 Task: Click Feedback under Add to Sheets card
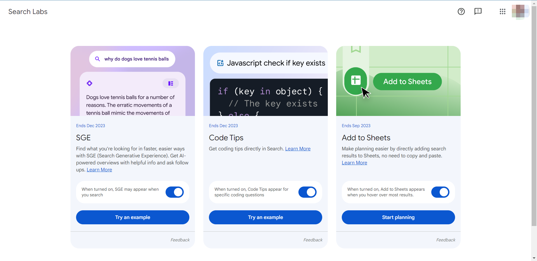pos(446,240)
